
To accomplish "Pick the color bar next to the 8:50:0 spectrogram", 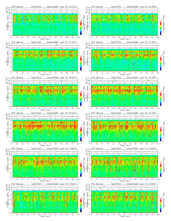I will [x=161, y=98].
